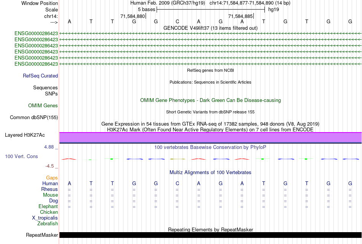Click the 71,584,885 coordinate marker
The width and height of the screenshot is (362, 244).
coord(240,16)
